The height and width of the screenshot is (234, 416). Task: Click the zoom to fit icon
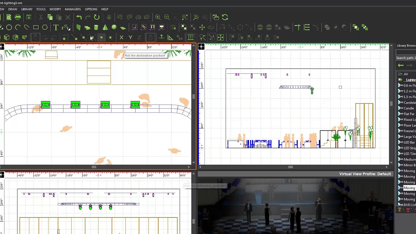[x=185, y=17]
